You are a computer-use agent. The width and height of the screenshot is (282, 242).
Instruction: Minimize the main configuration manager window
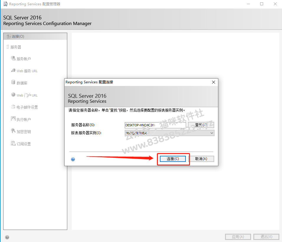248,4
